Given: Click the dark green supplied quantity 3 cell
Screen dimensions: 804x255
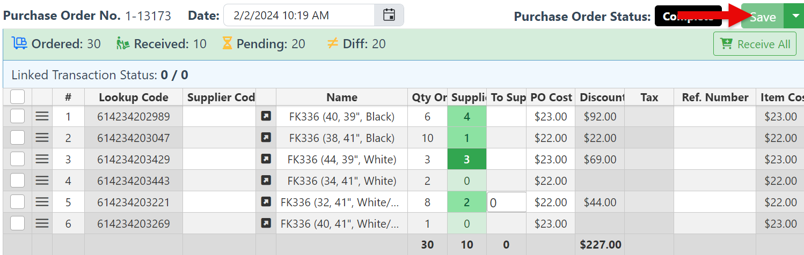Looking at the screenshot, I should pyautogui.click(x=466, y=159).
